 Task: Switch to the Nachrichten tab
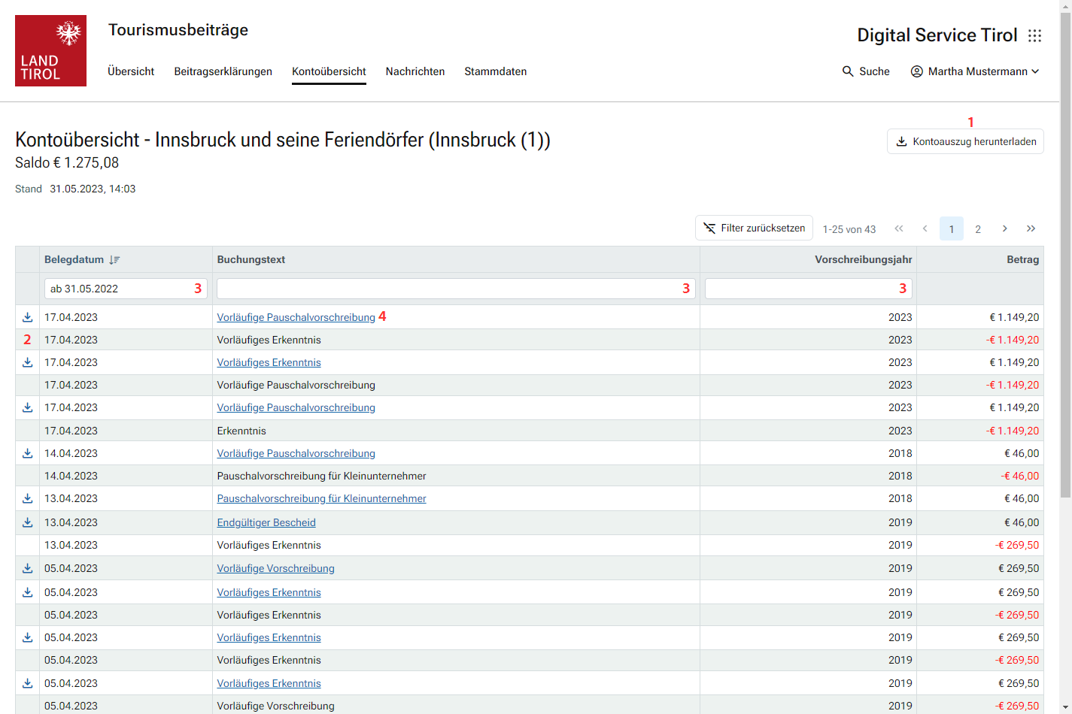[415, 71]
